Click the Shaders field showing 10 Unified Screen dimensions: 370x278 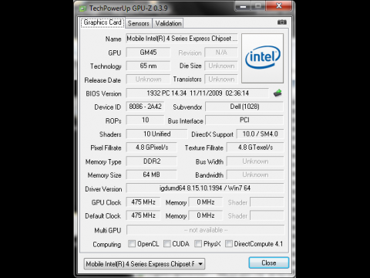pos(156,134)
